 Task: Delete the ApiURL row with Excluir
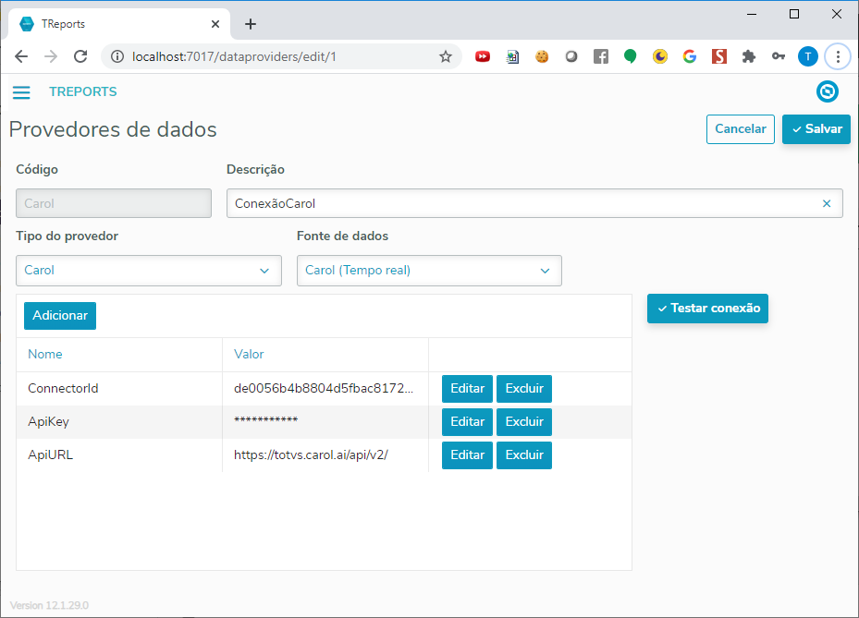(x=524, y=455)
